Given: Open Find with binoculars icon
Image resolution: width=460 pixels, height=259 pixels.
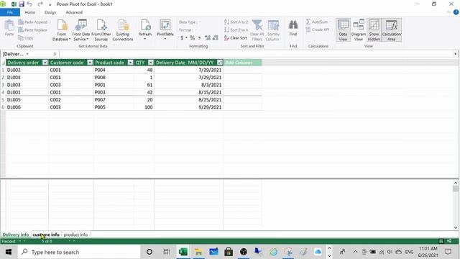Looking at the screenshot, I should pyautogui.click(x=293, y=28).
